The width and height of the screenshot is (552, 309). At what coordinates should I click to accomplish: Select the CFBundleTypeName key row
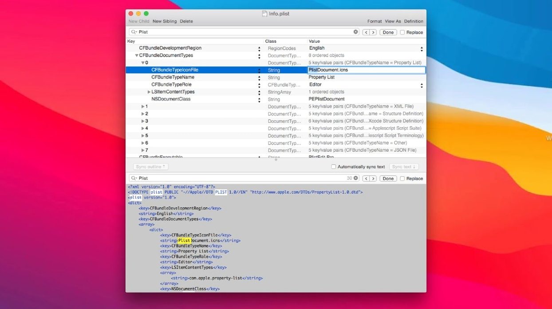(173, 77)
